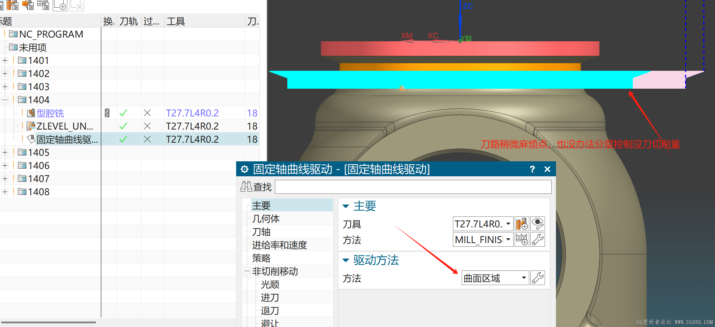
Task: Click the expand-all tree icon
Action: point(60,5)
